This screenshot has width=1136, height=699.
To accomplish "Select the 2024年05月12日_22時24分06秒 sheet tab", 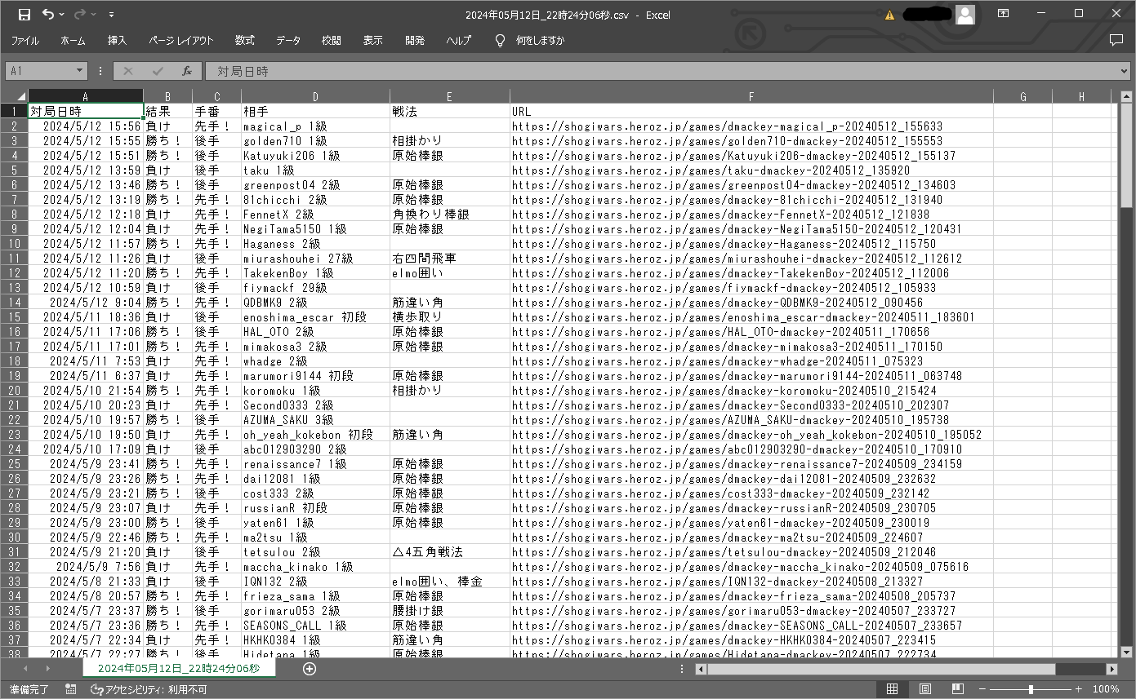I will (x=178, y=668).
